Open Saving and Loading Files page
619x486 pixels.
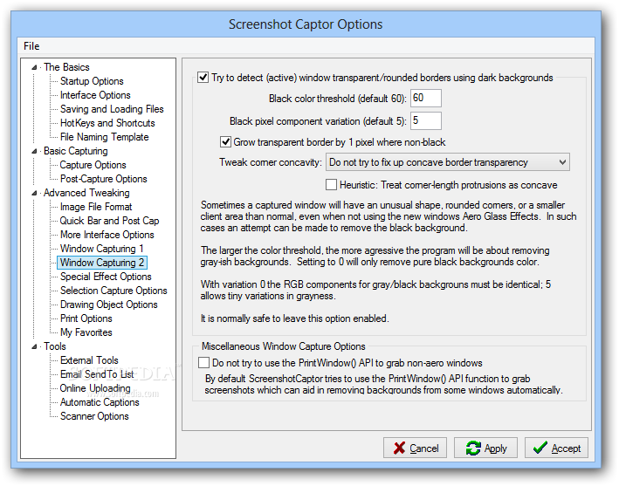pyautogui.click(x=112, y=109)
